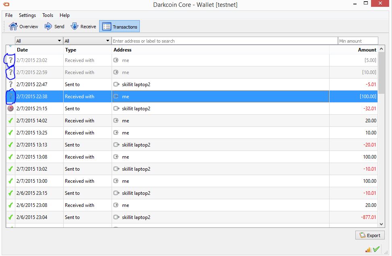
Task: Grab the window resize grip corner
Action: pos(386,252)
